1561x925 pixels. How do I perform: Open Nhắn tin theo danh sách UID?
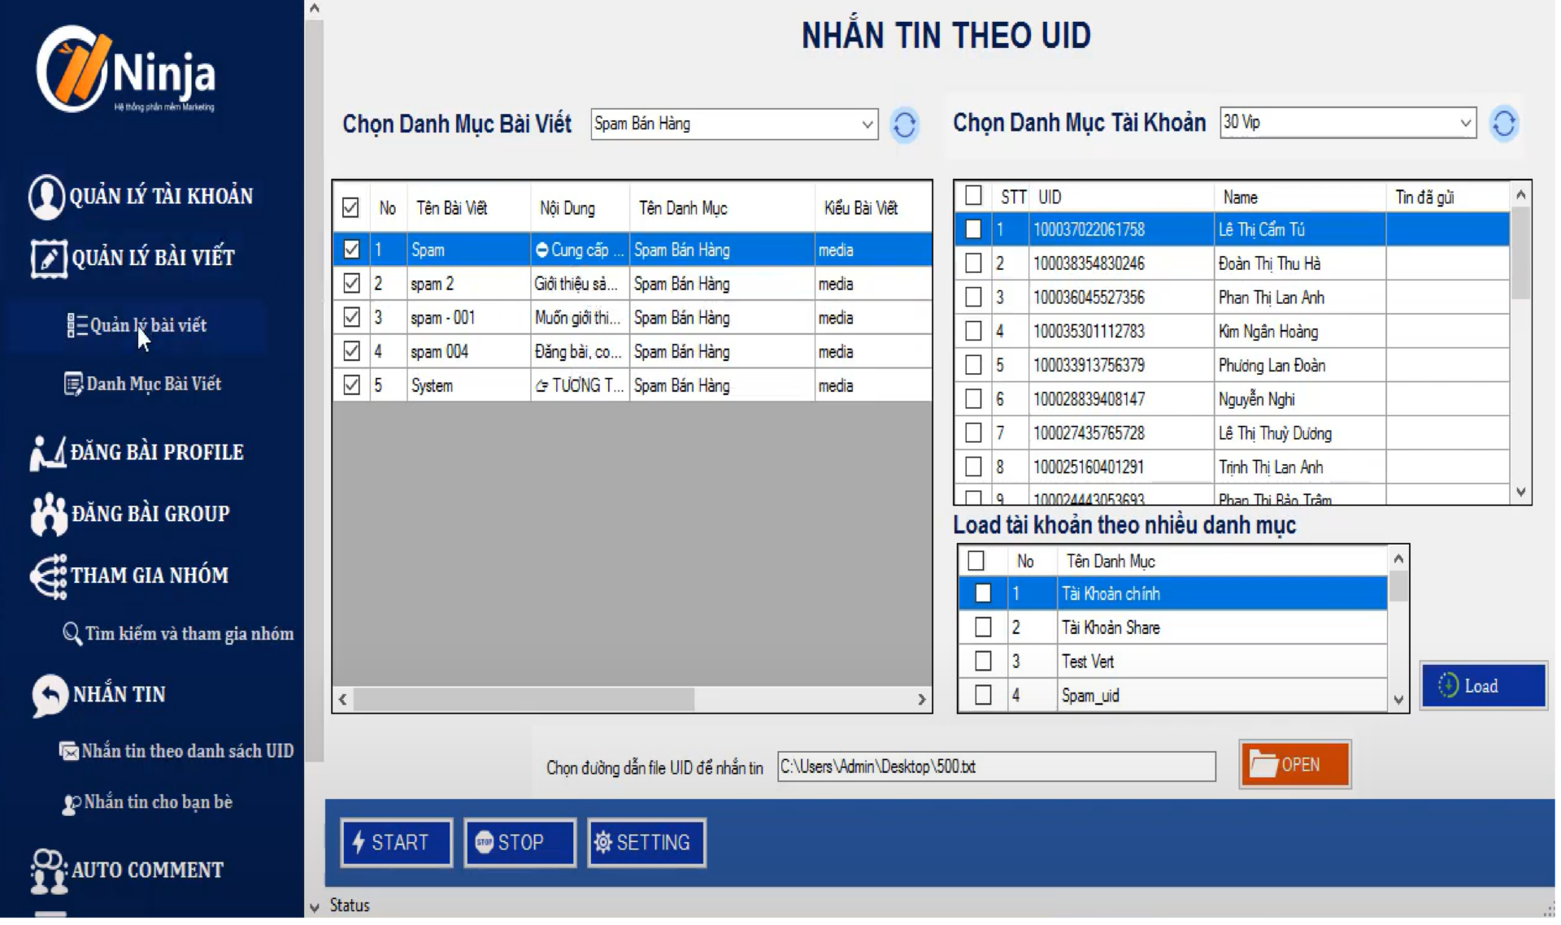[x=188, y=752]
